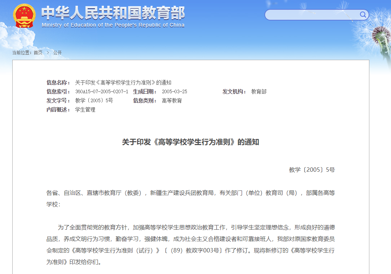Click 学生管理 beside 内容概述
Viewport: 391px width, 274px height.
pyautogui.click(x=85, y=109)
